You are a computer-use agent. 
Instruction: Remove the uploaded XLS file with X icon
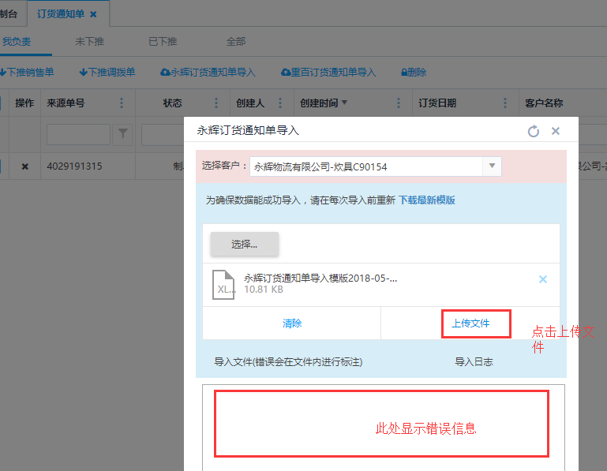tap(543, 279)
